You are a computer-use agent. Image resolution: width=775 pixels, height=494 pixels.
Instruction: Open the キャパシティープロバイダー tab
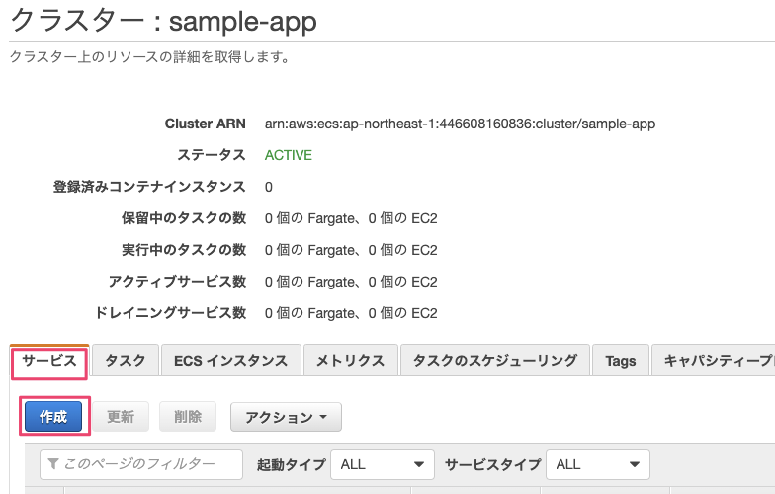pos(717,361)
